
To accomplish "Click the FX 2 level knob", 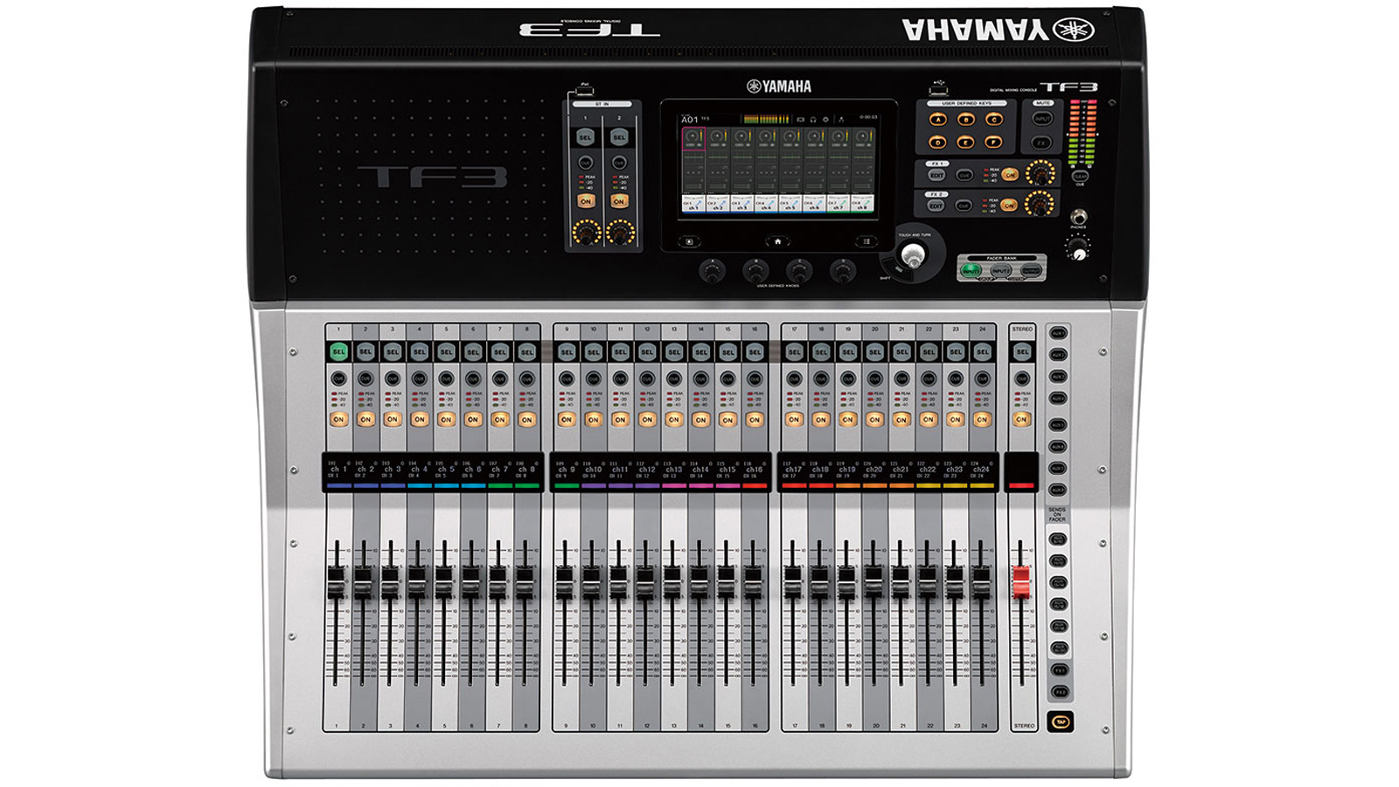I will click(1039, 204).
